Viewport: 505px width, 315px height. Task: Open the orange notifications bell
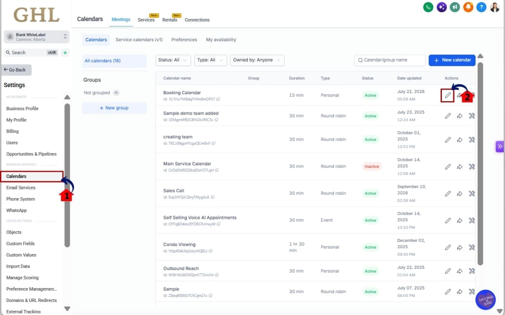tap(468, 7)
